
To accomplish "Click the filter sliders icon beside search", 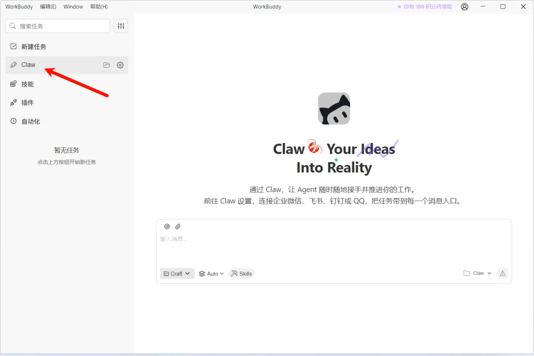I will click(121, 26).
